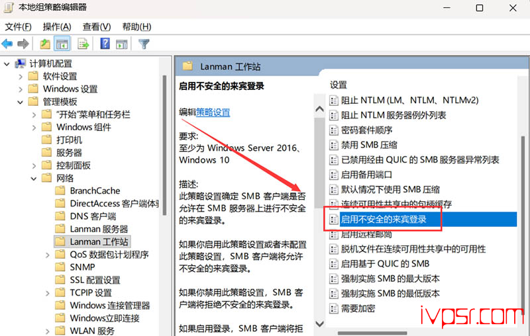Click the Filter funnel toolbar icon

click(144, 44)
